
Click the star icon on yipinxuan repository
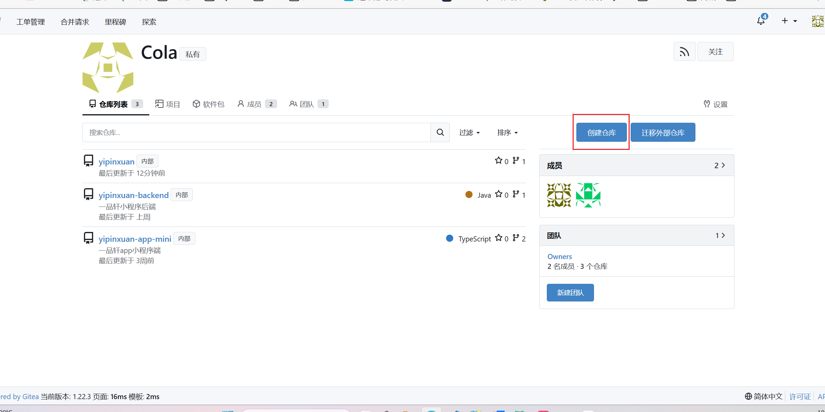click(498, 161)
